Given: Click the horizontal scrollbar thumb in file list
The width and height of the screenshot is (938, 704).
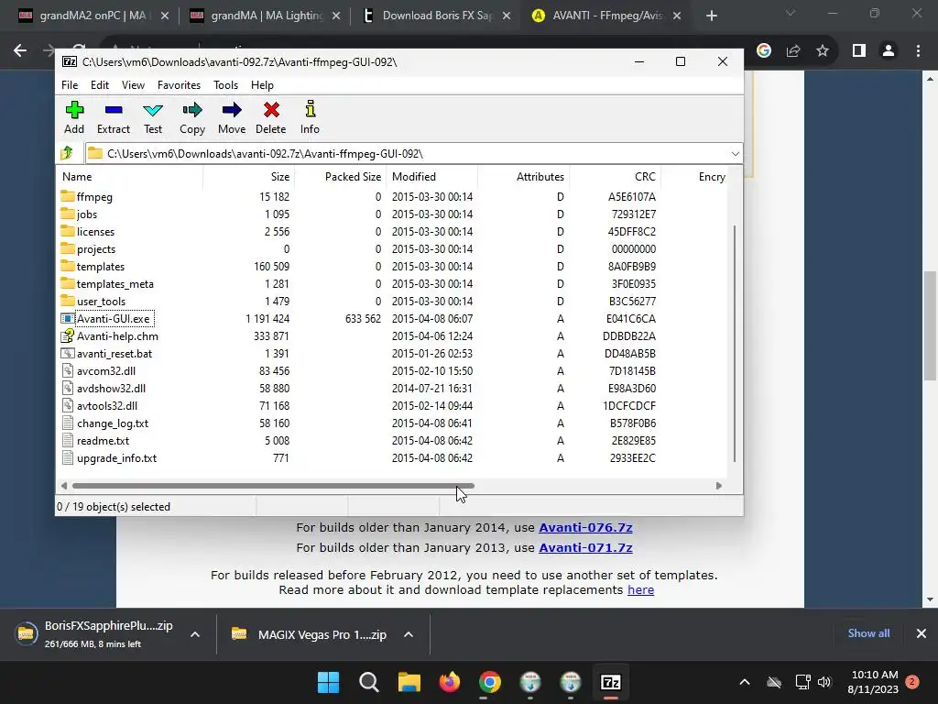Looking at the screenshot, I should [x=273, y=486].
